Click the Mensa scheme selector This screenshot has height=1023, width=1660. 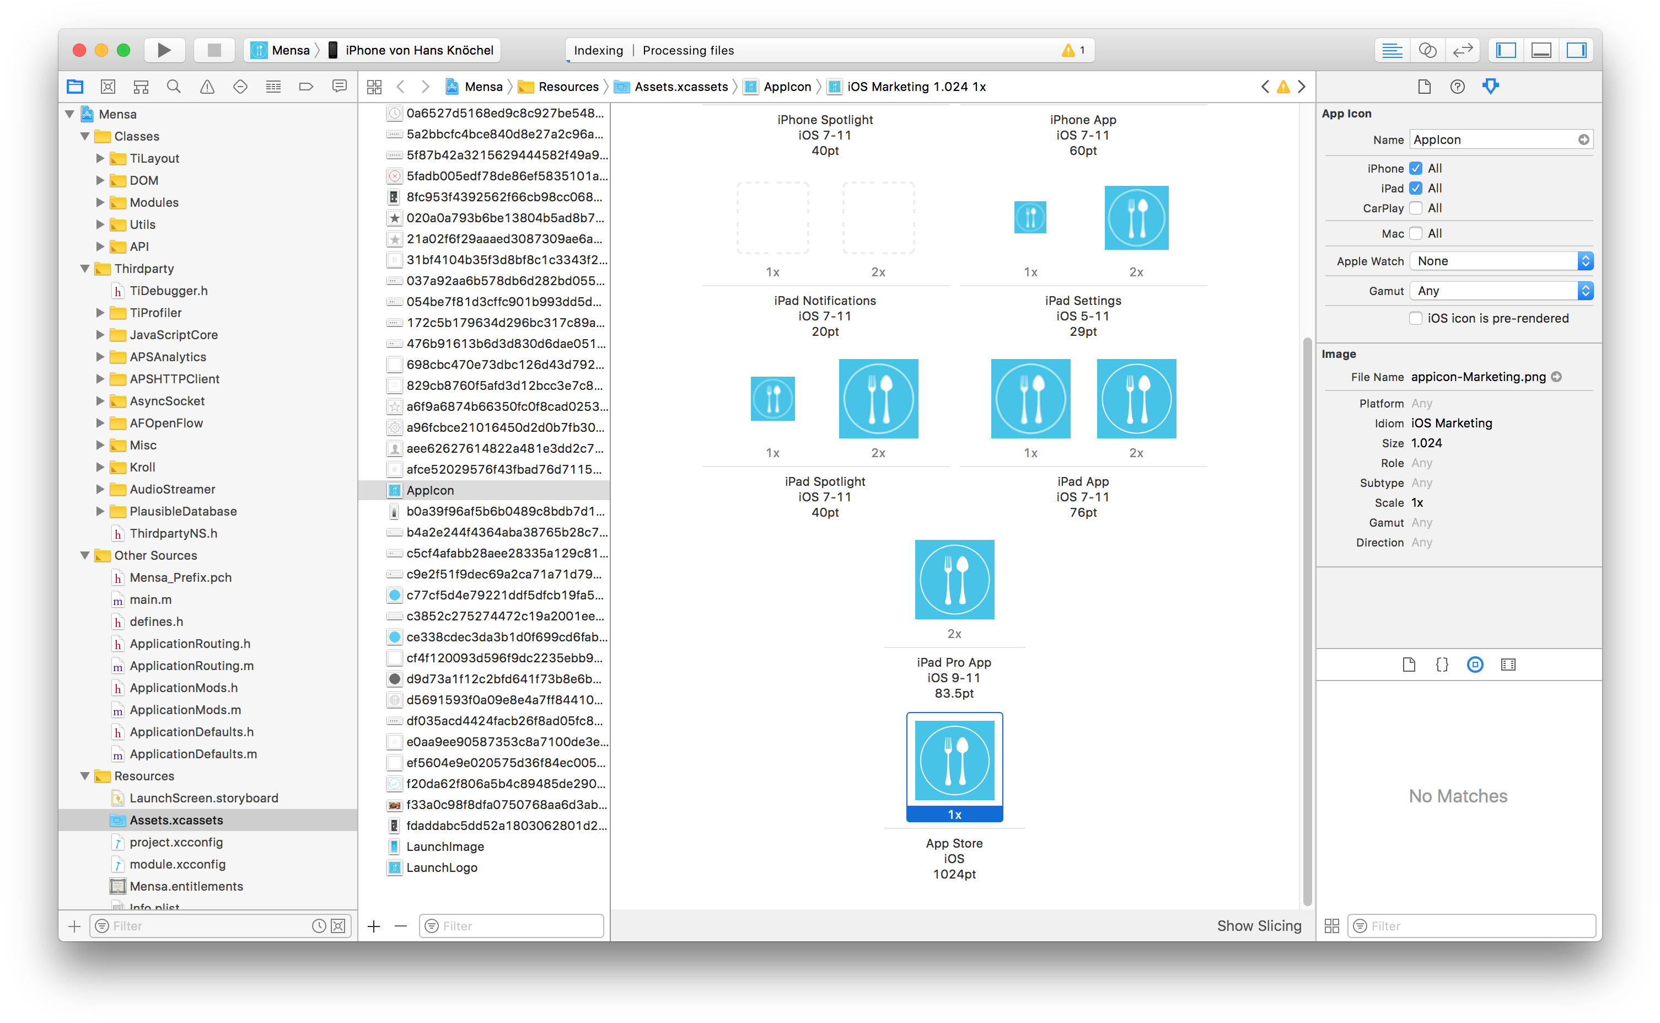click(283, 50)
